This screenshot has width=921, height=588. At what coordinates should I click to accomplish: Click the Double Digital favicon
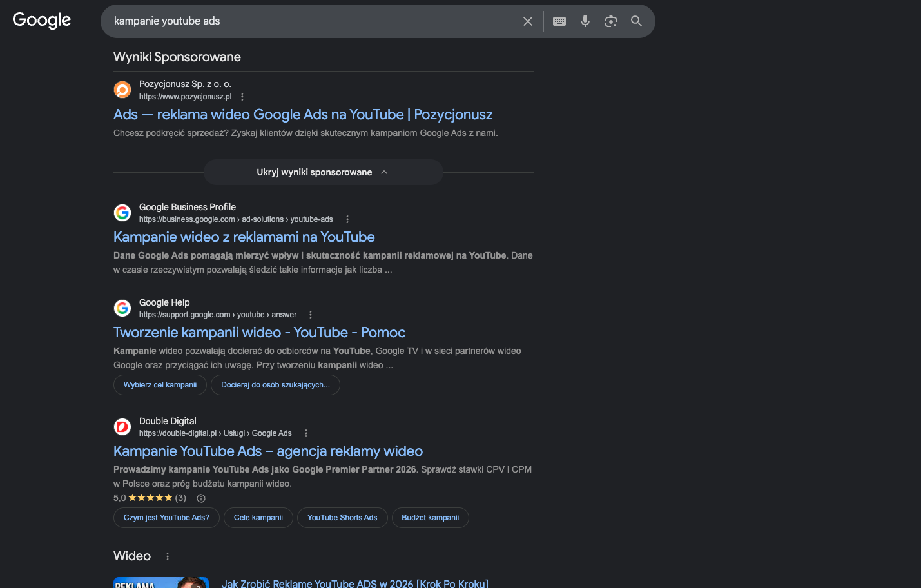coord(122,427)
